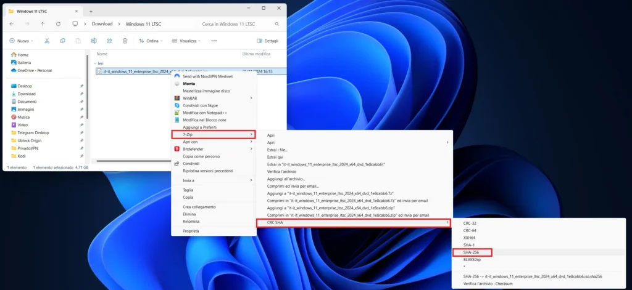Open the 7-Zip submenu
The image size is (632, 290).
coord(214,134)
